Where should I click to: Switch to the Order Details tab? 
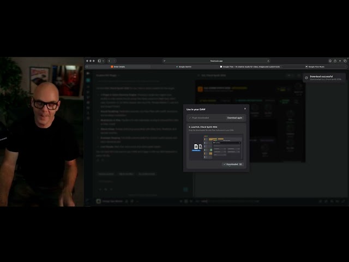pos(118,67)
